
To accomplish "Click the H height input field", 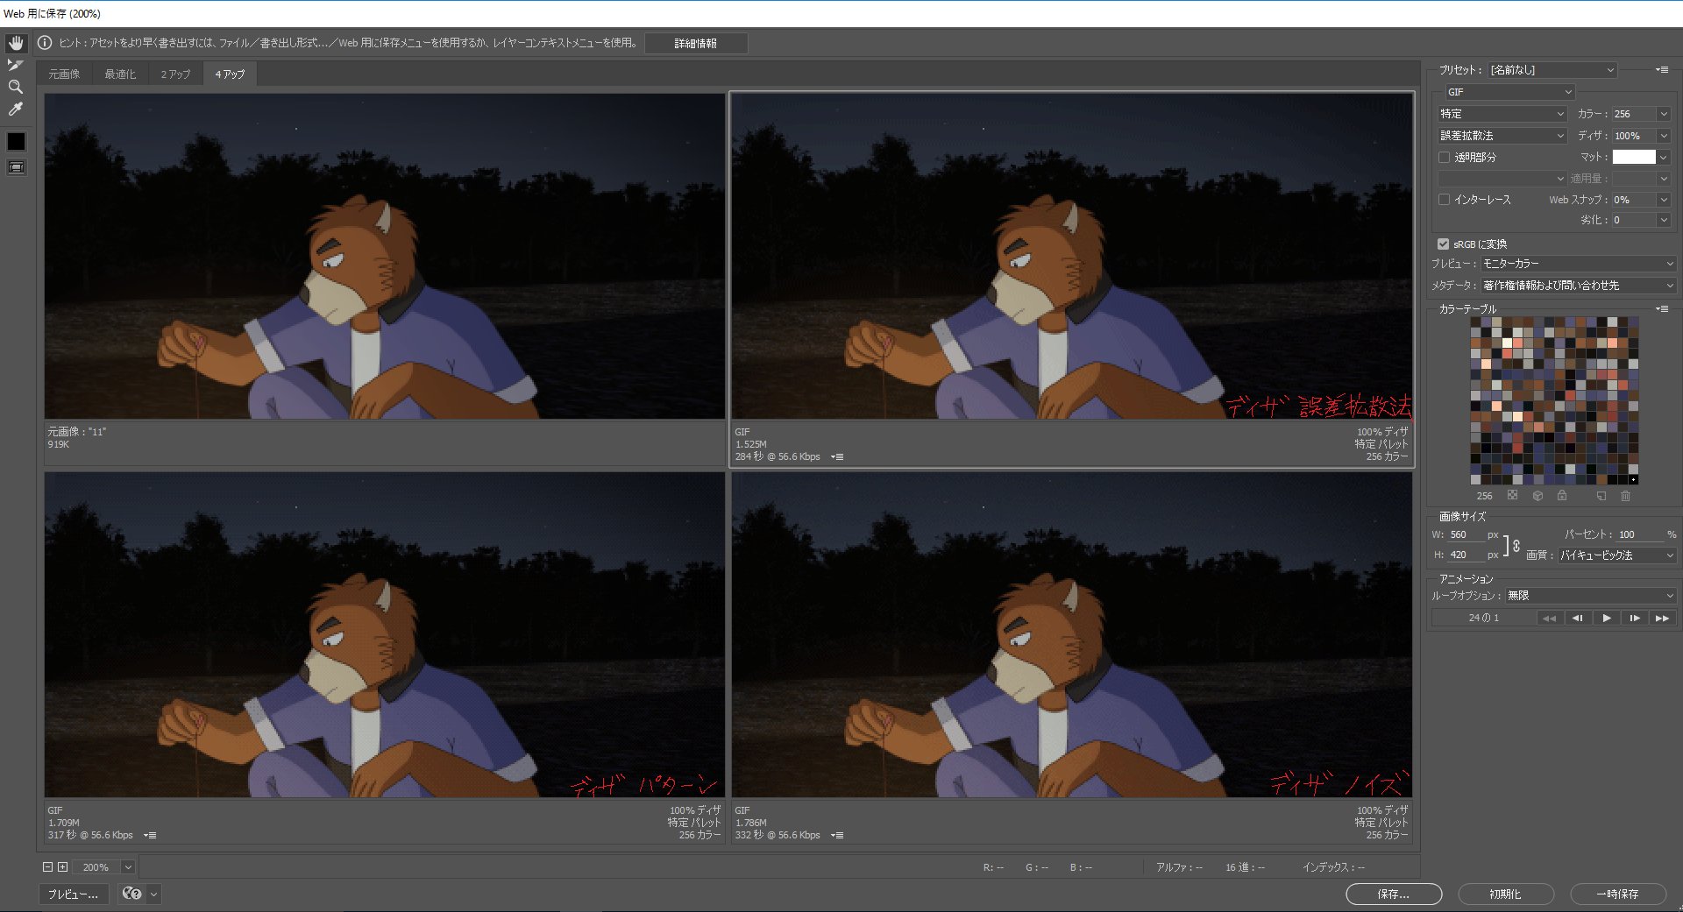I will pos(1466,555).
